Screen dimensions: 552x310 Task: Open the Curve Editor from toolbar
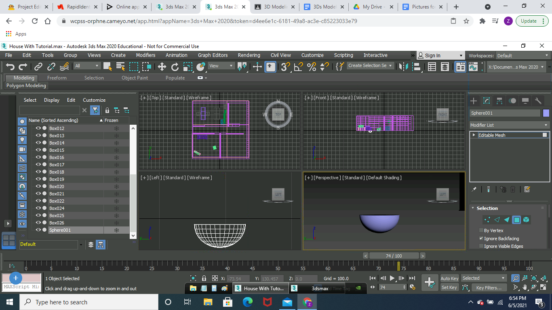(x=473, y=67)
